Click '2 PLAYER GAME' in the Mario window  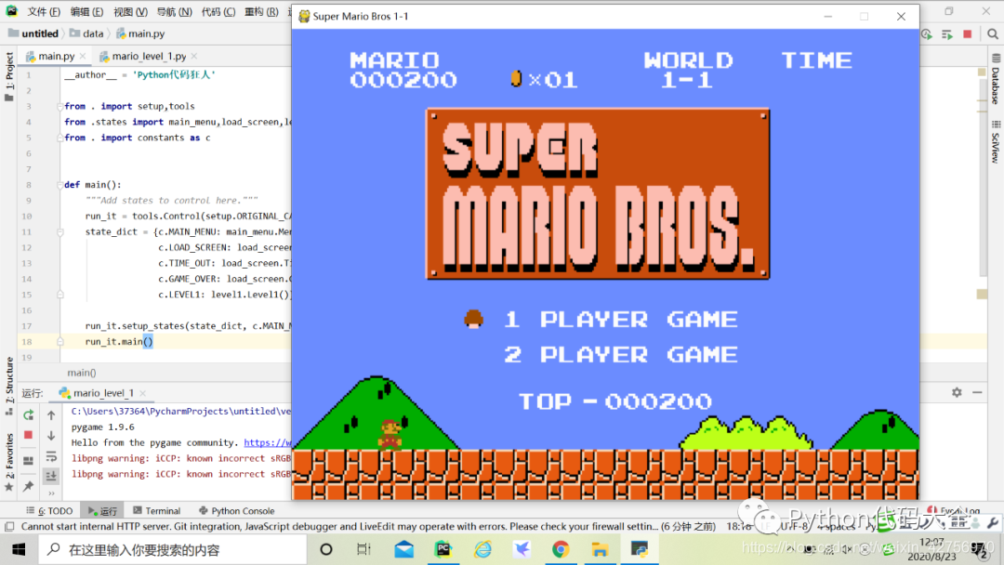pos(620,354)
